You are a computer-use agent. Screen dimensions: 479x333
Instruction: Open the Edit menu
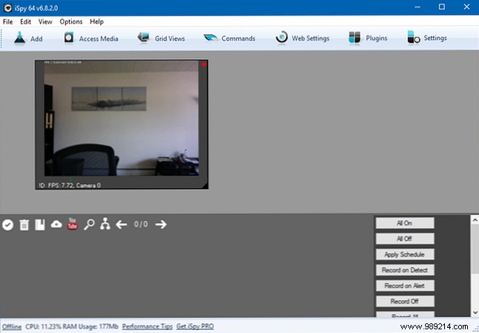click(26, 21)
